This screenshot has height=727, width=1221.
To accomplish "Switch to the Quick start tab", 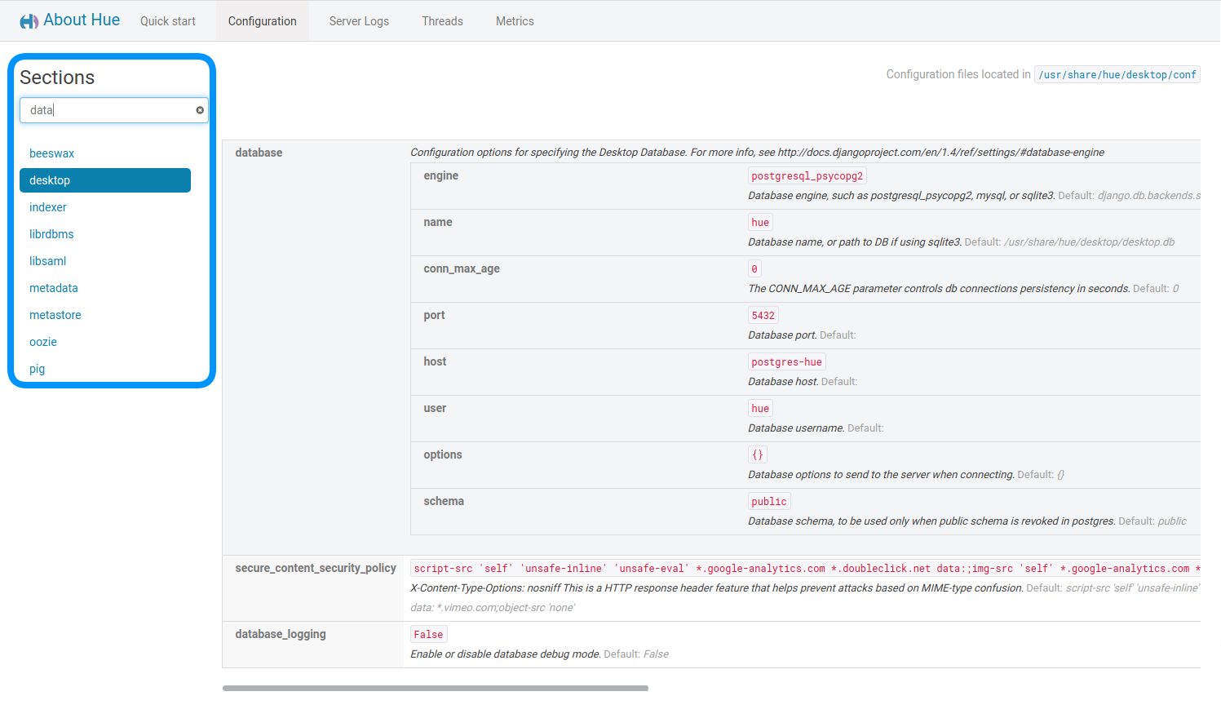I will point(168,21).
